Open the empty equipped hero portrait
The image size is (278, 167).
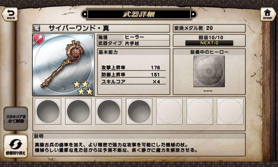(209, 71)
